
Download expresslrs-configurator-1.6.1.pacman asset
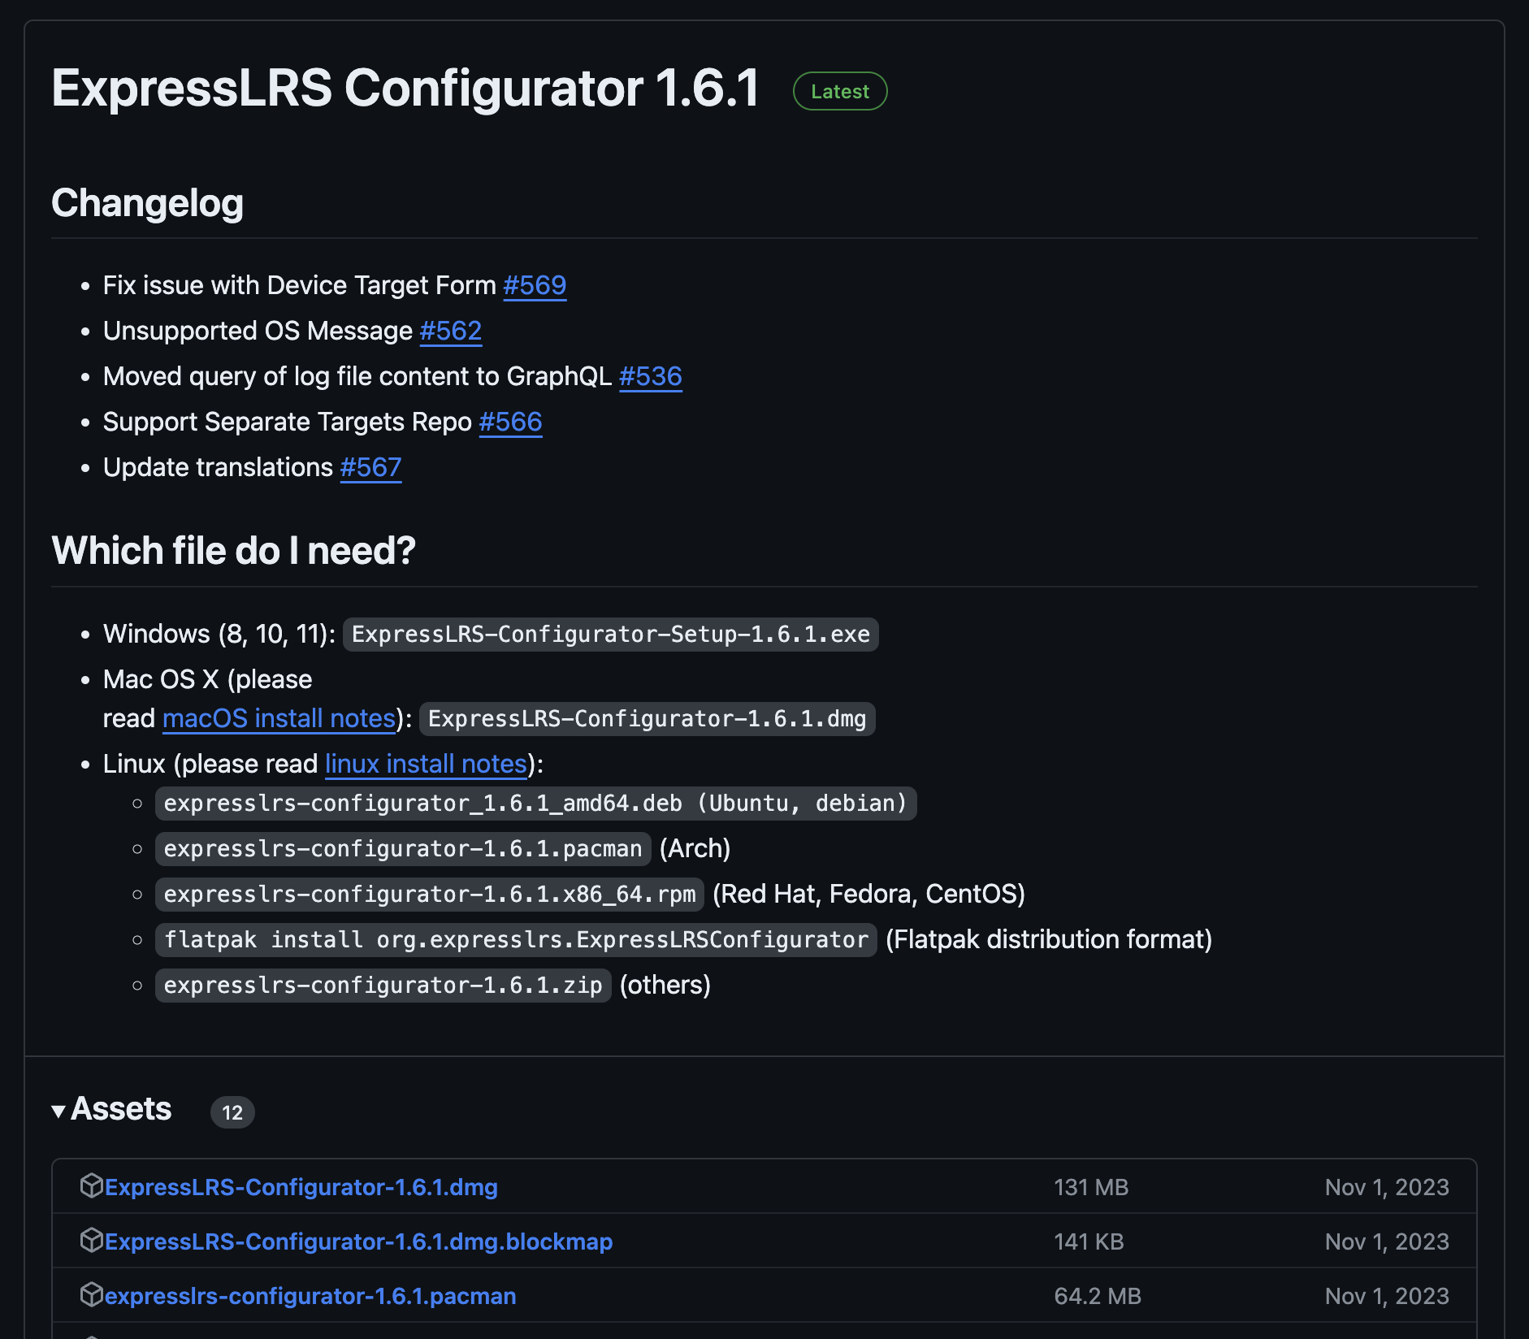coord(310,1296)
